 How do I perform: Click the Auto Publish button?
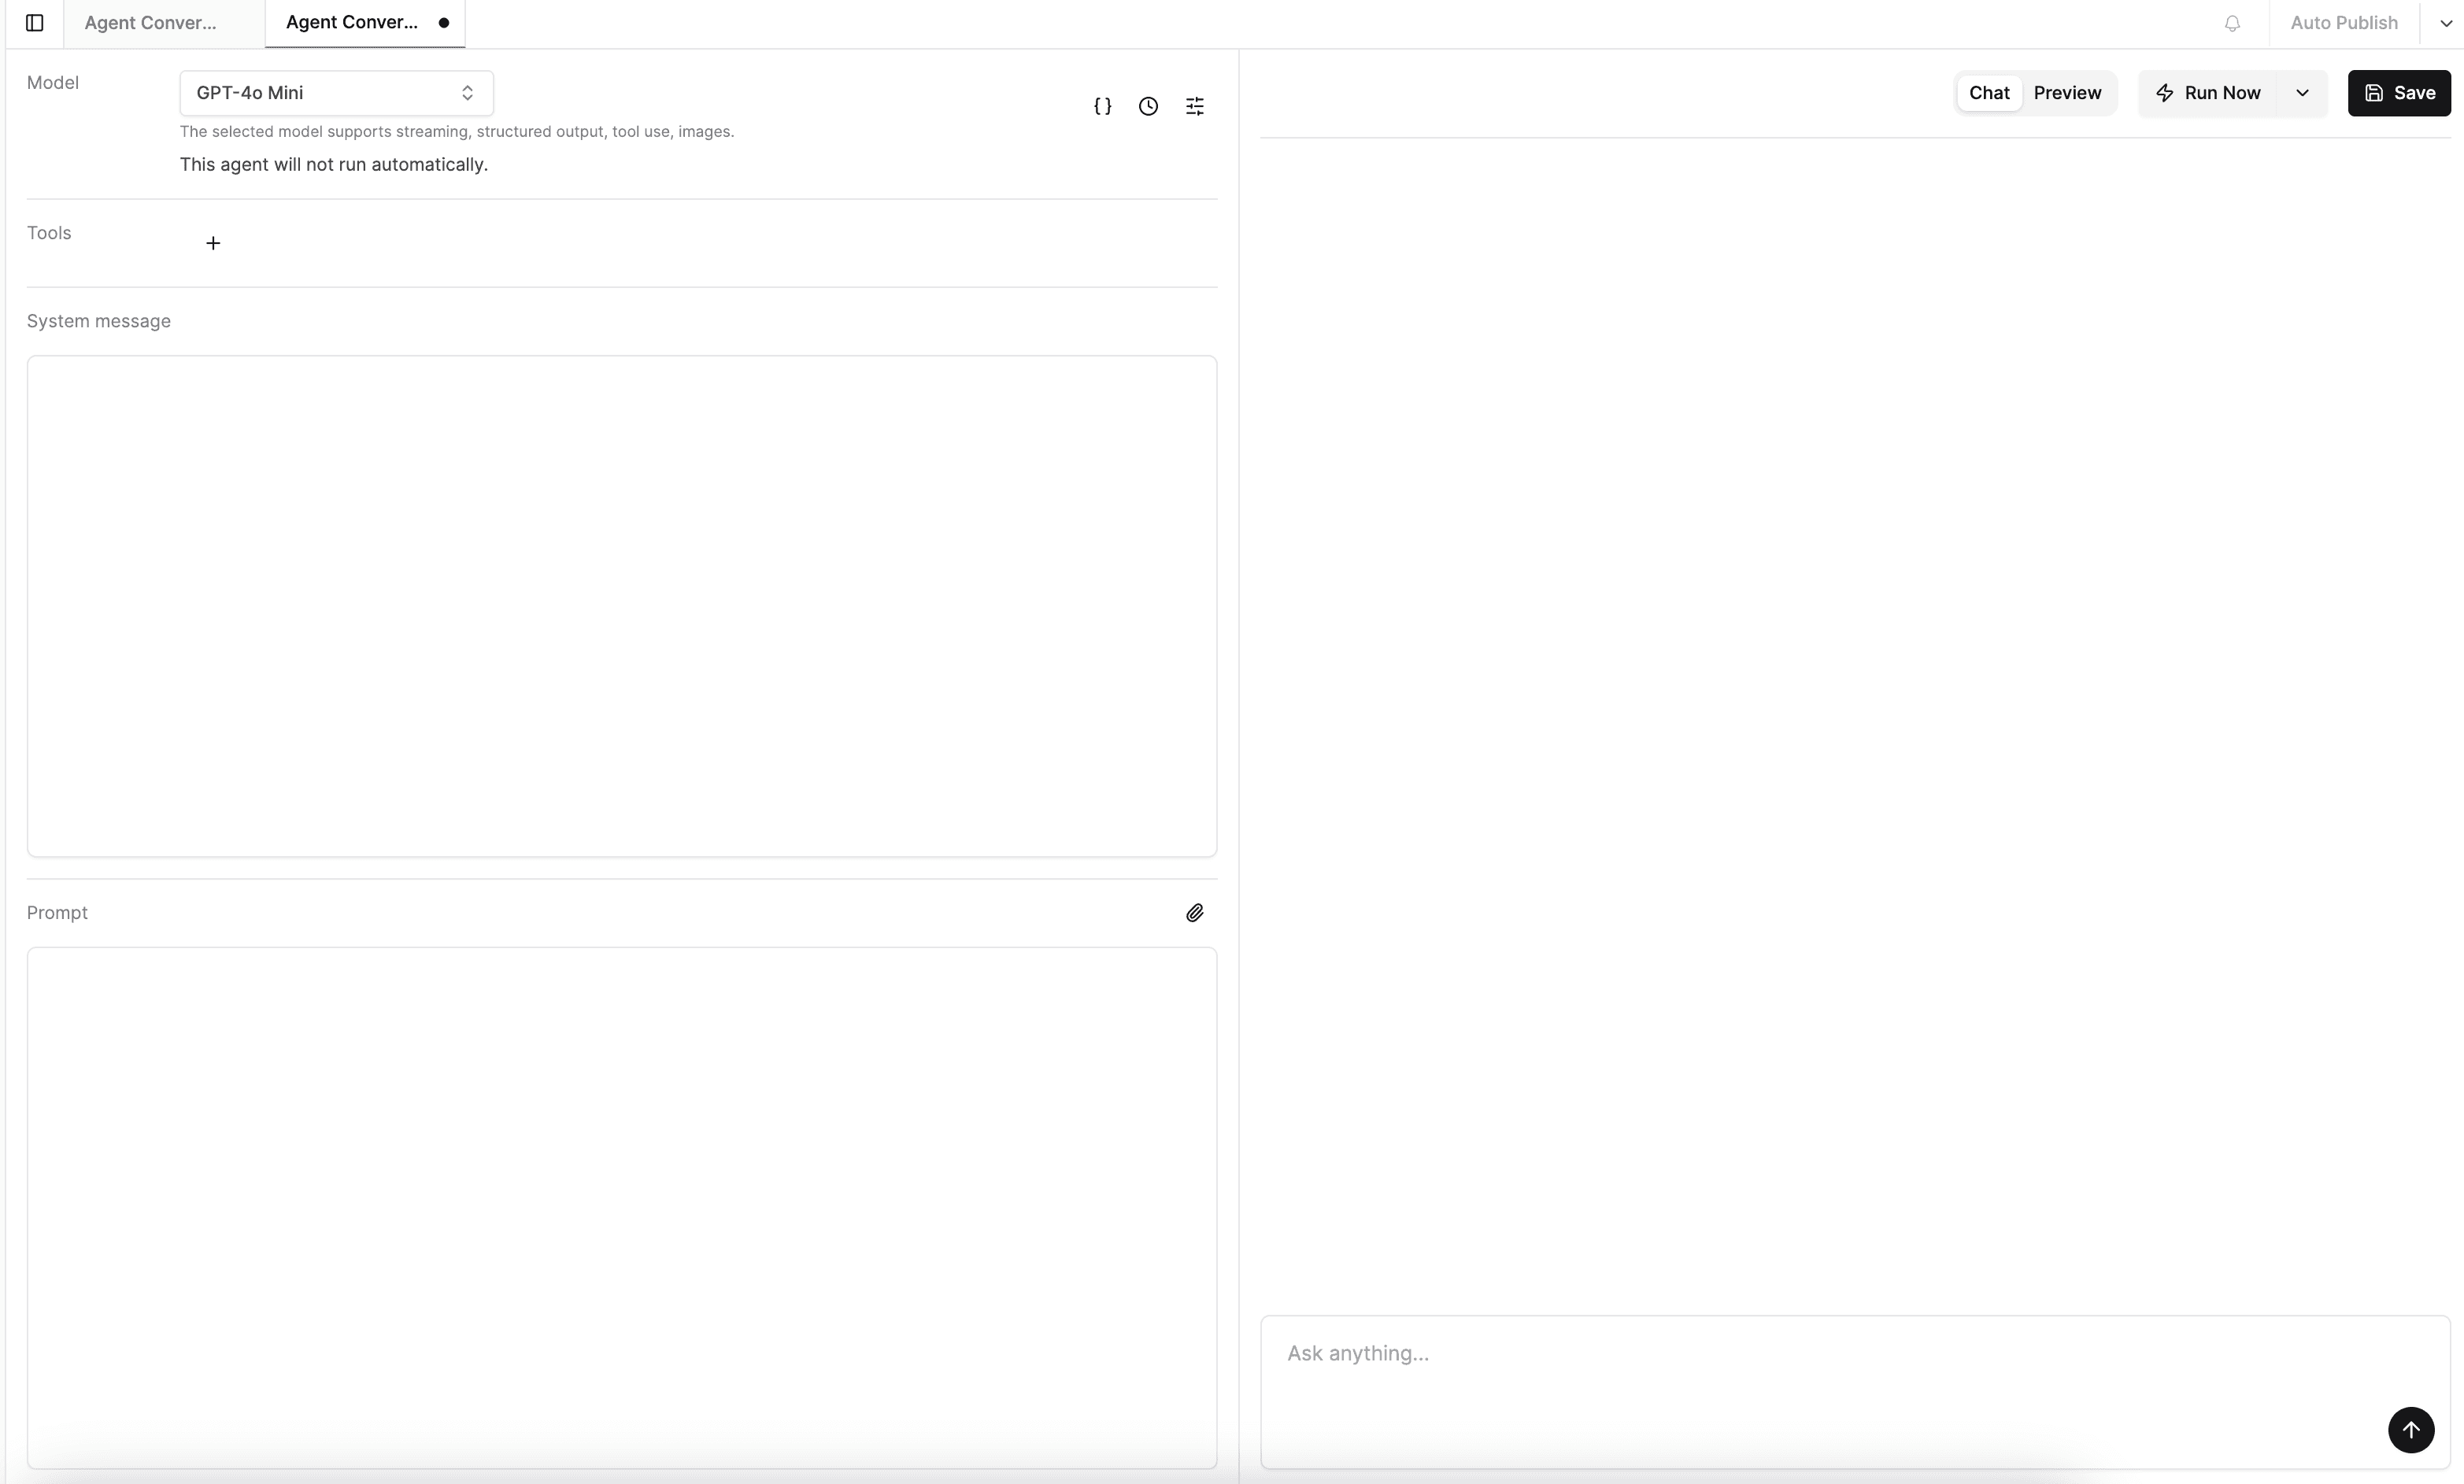(x=2343, y=23)
